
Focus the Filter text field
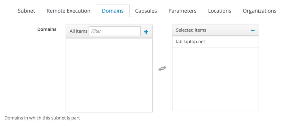115,31
